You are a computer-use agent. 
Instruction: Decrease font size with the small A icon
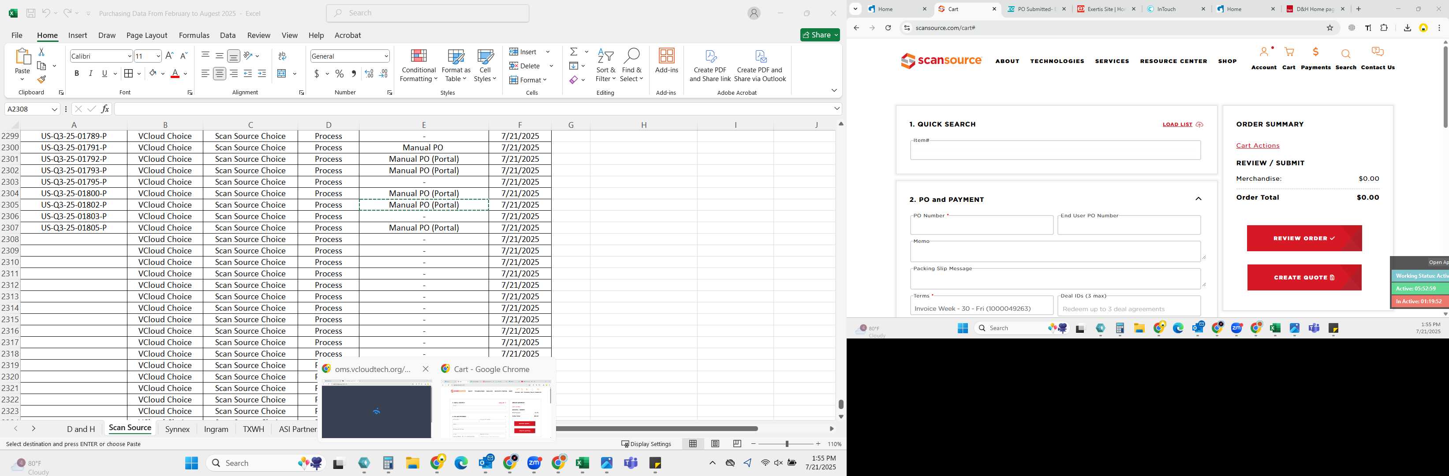point(183,56)
